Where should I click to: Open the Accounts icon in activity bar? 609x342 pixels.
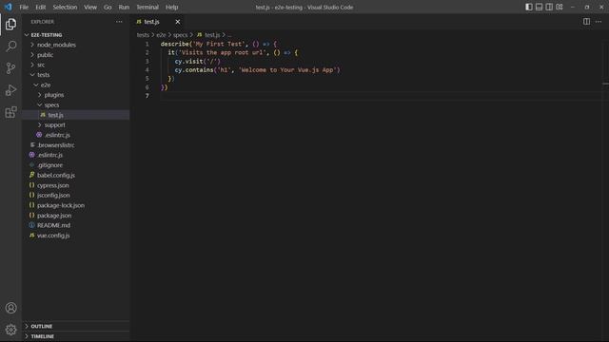pos(10,308)
